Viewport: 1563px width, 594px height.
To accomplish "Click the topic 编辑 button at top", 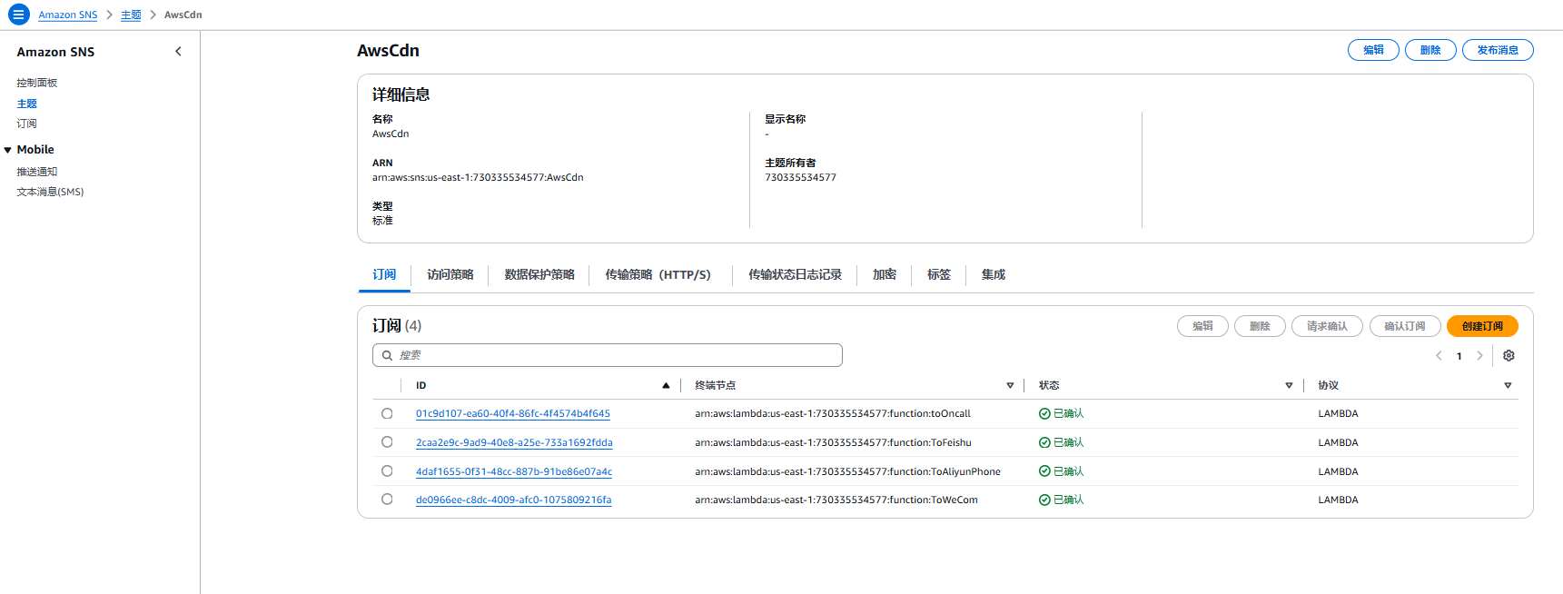I will [x=1373, y=50].
